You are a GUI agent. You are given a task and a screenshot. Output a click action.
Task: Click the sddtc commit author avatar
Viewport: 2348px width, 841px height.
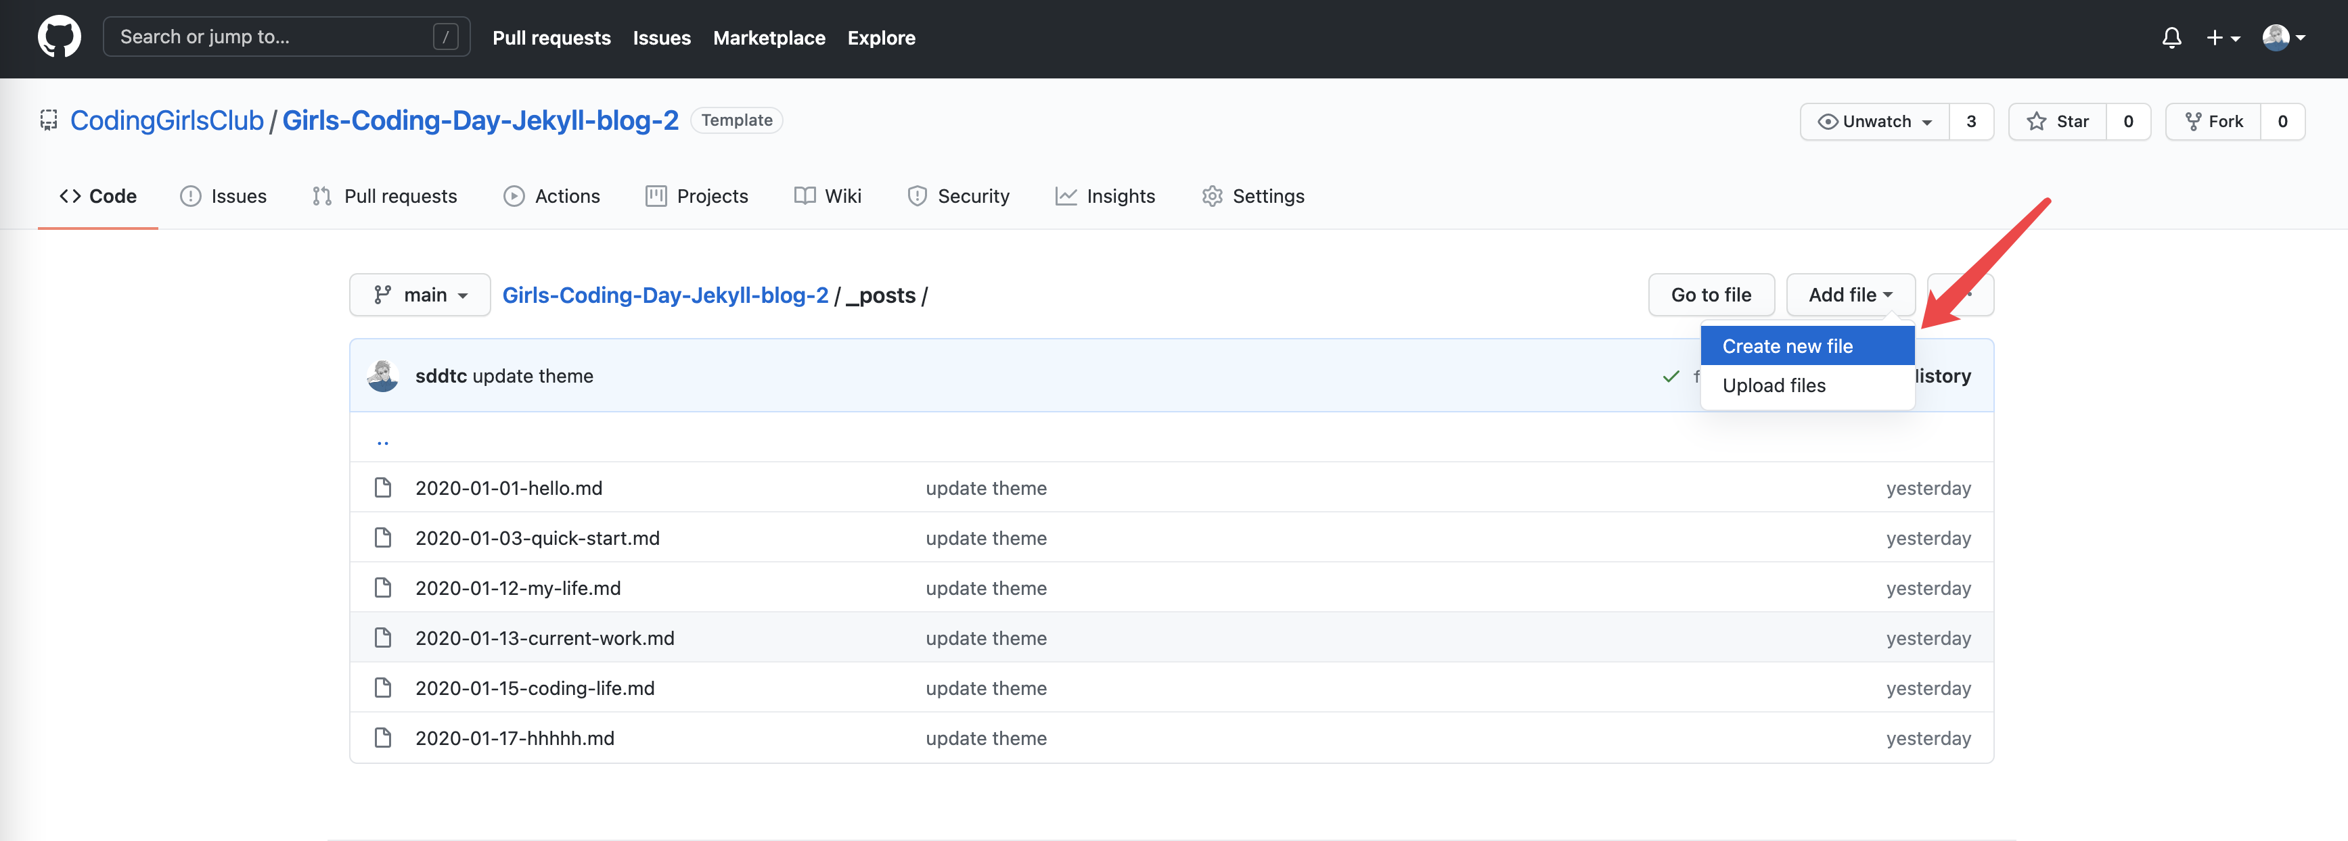[383, 377]
